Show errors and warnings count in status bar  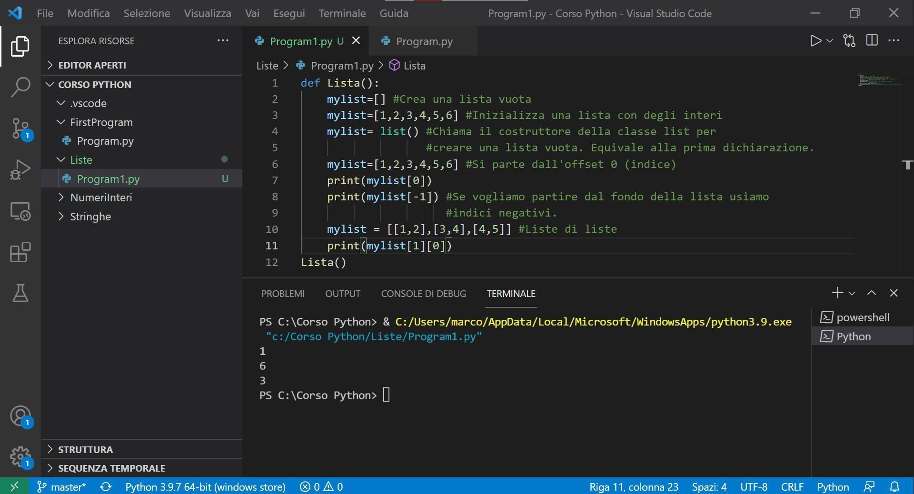[321, 486]
